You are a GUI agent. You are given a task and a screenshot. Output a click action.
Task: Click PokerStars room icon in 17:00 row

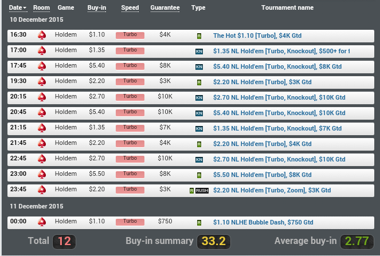click(x=42, y=51)
